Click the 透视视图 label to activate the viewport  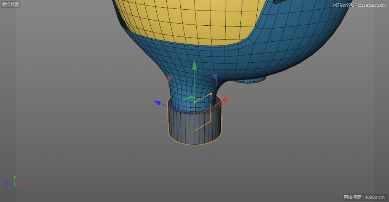(11, 4)
